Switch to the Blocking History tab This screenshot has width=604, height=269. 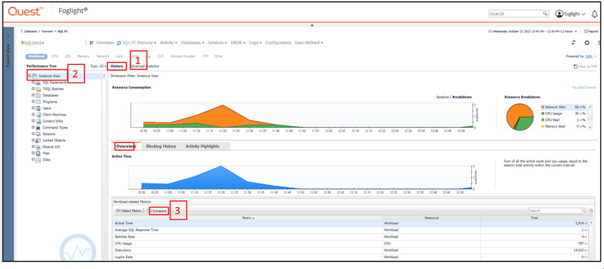tap(161, 146)
